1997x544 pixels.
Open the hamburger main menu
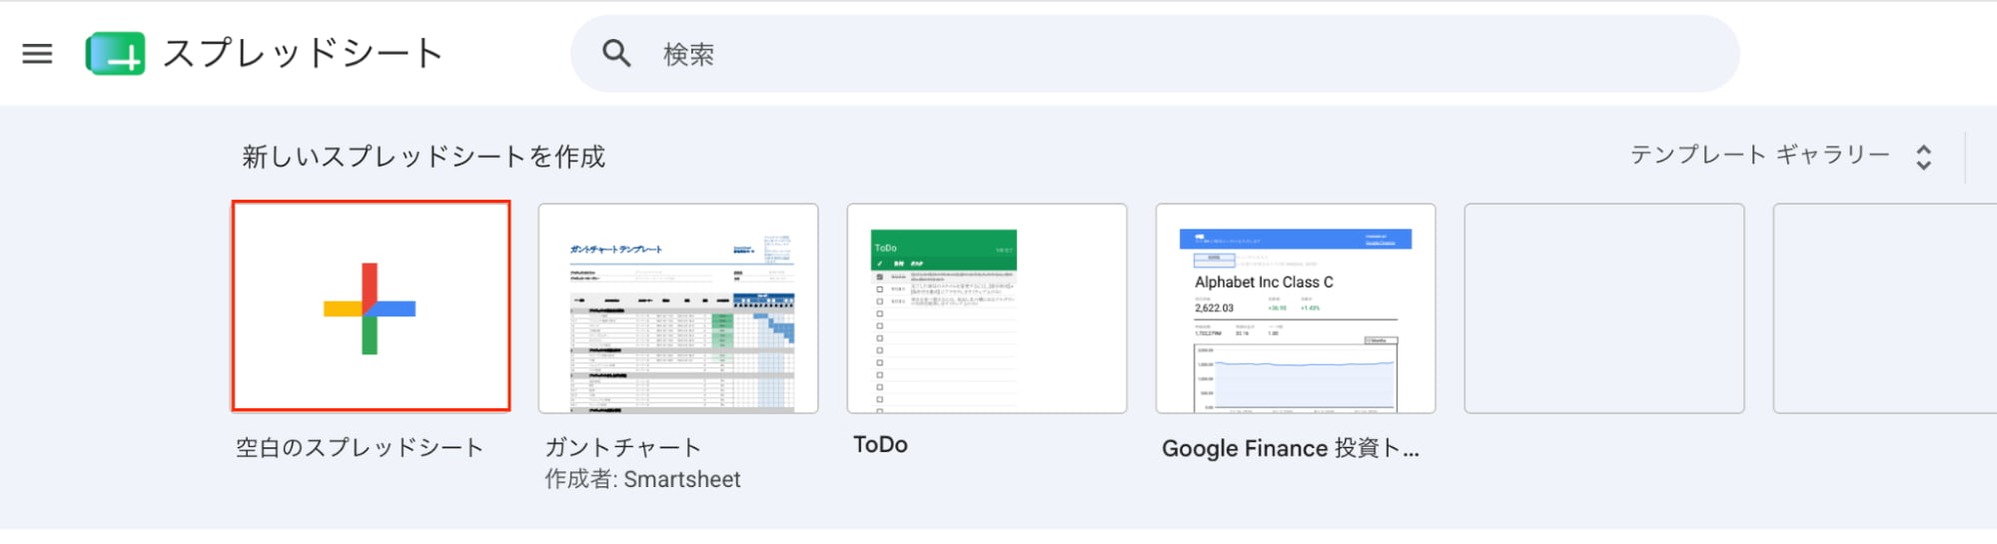[37, 54]
